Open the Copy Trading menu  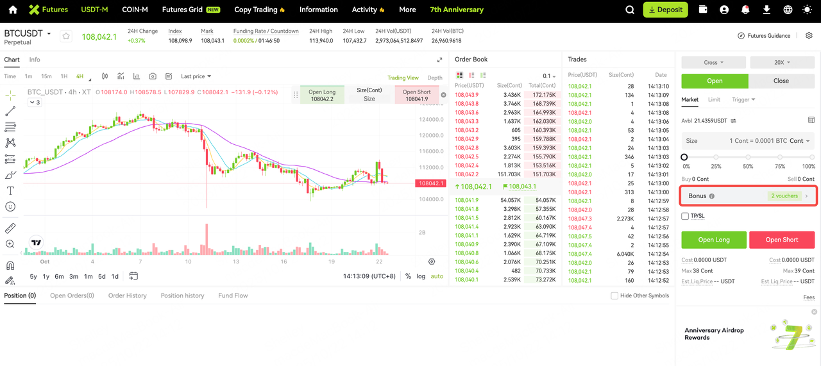point(260,10)
